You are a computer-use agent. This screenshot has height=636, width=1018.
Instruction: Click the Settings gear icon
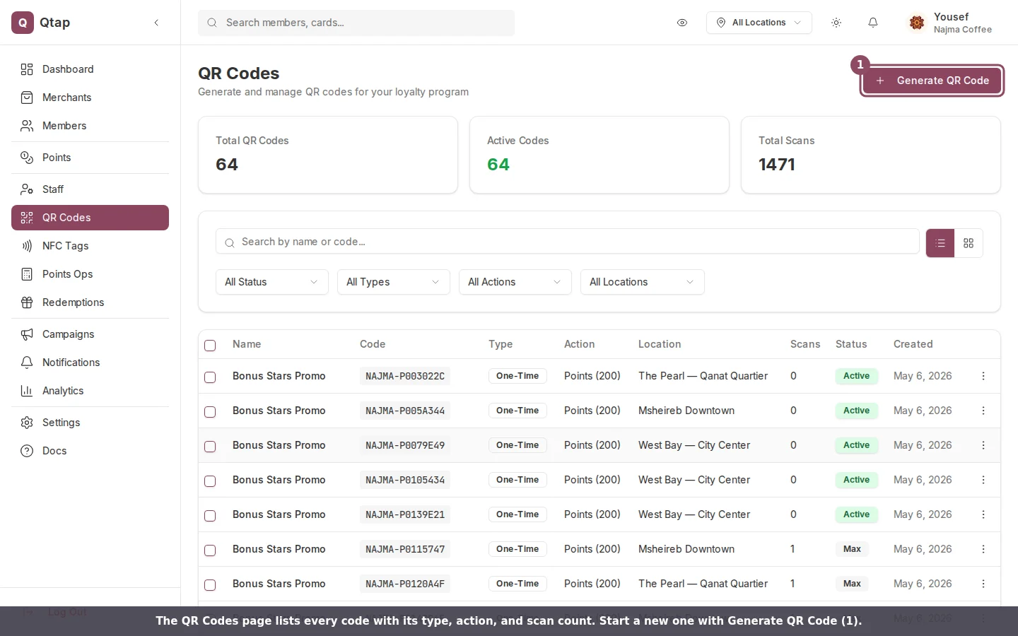click(27, 423)
